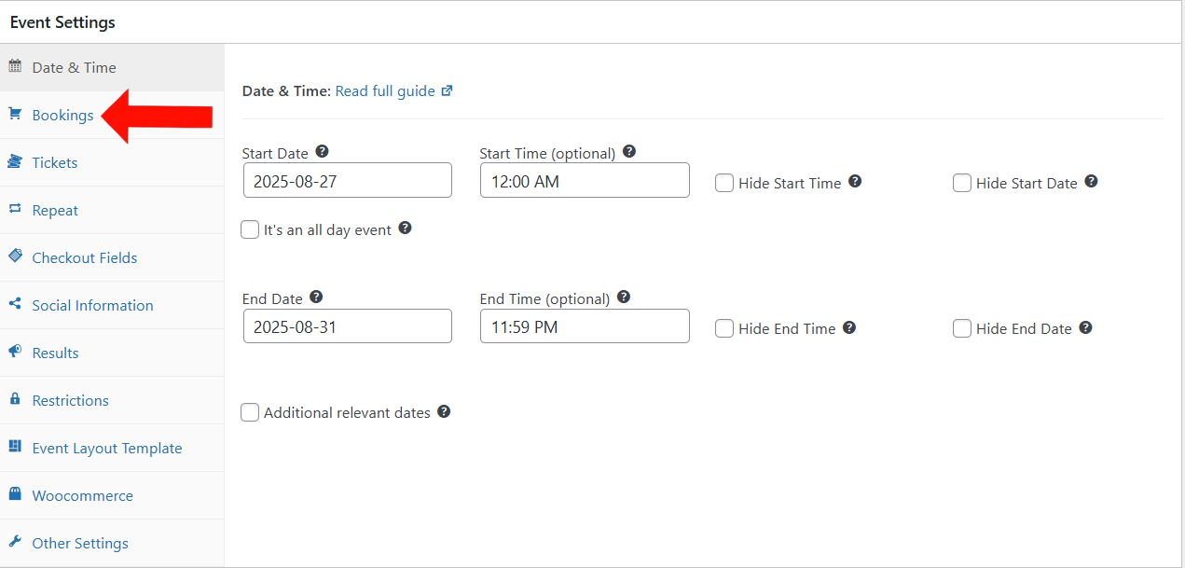This screenshot has height=568, width=1185.
Task: Click the help icon beside Additional relevant dates
Action: point(444,411)
